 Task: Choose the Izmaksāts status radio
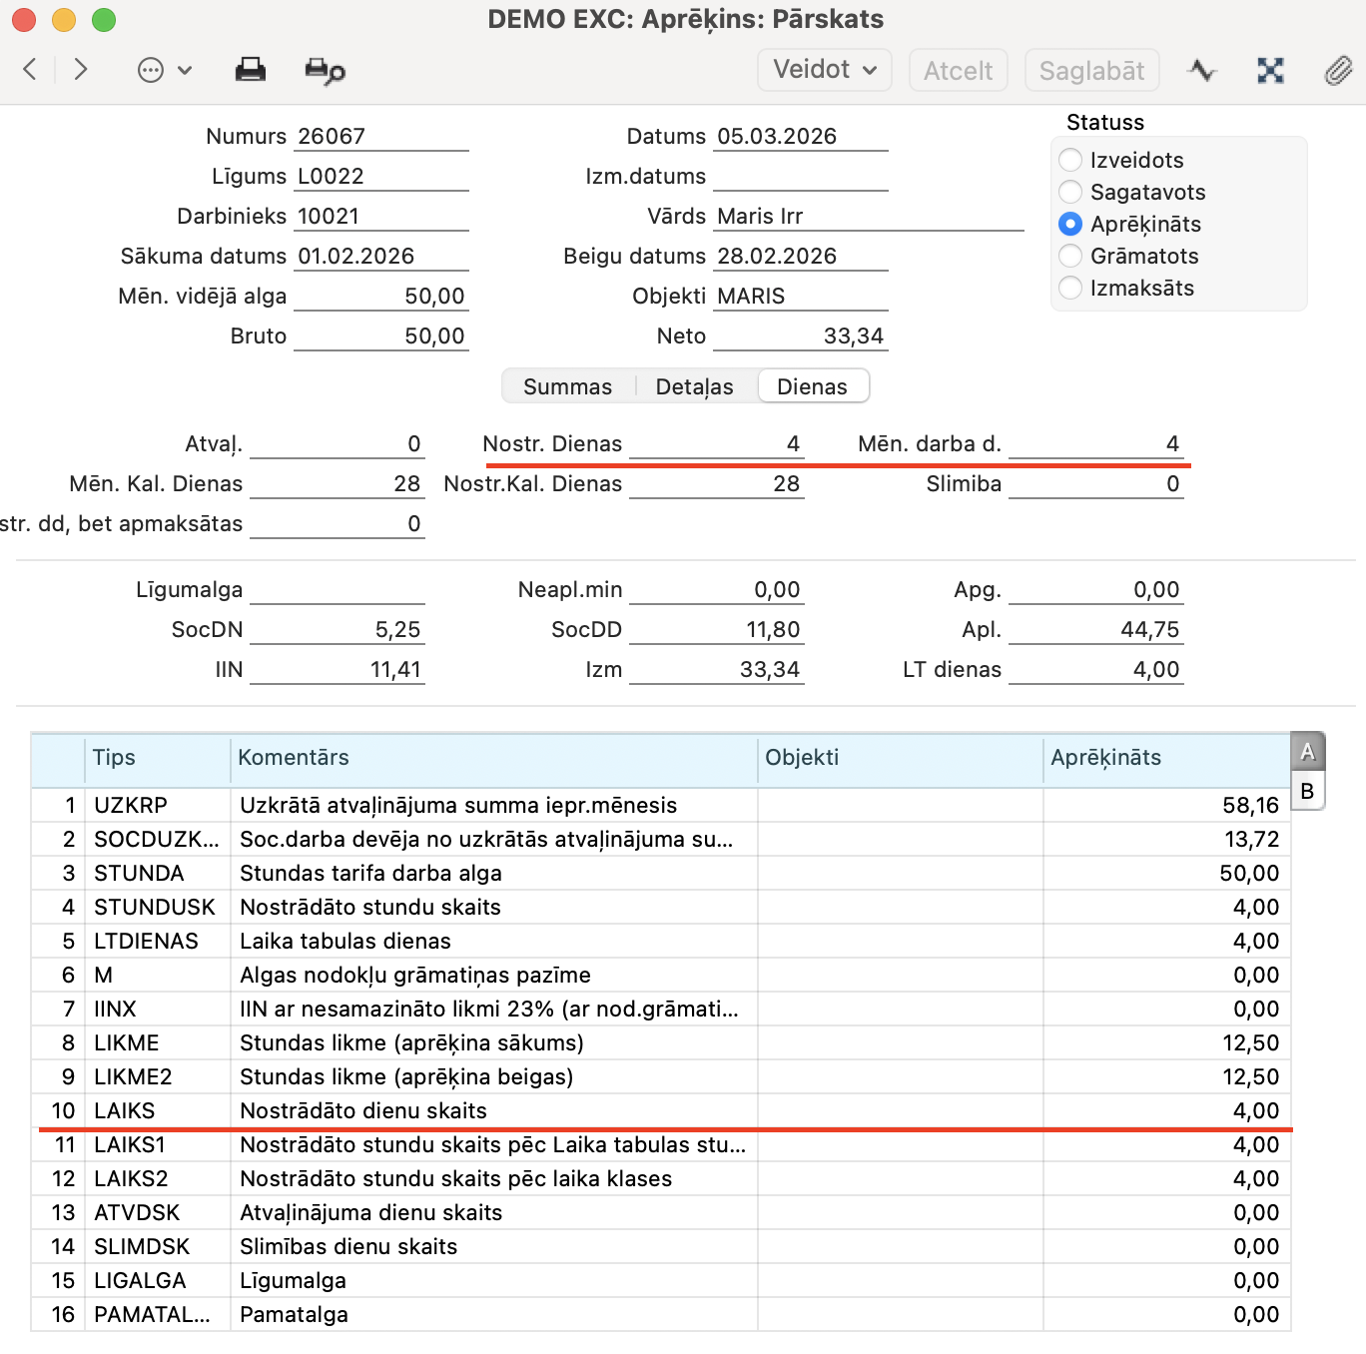click(x=1070, y=288)
